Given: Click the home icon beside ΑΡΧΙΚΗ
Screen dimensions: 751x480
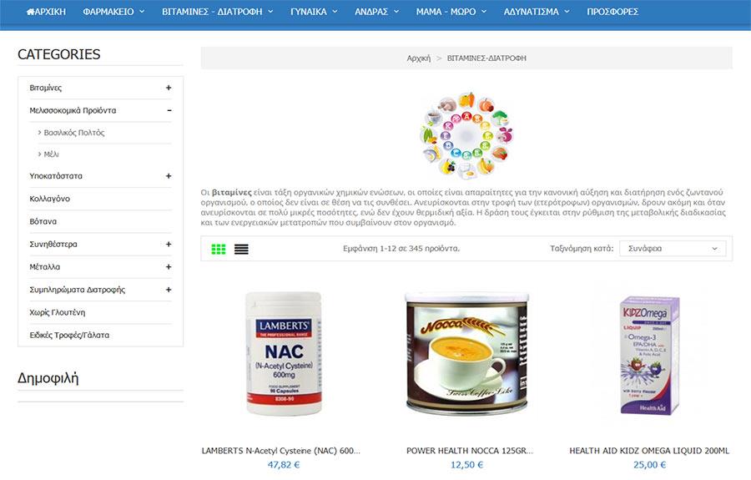Looking at the screenshot, I should tap(30, 12).
